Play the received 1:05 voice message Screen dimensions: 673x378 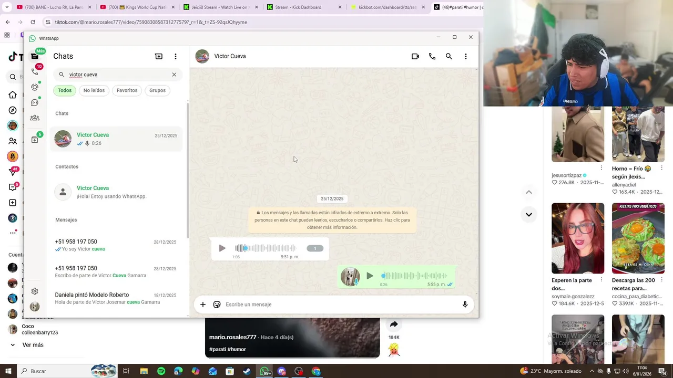[x=222, y=248]
